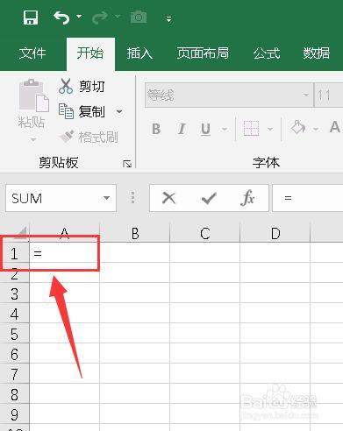Open the 文件 tab
This screenshot has height=431, width=343.
(x=32, y=53)
